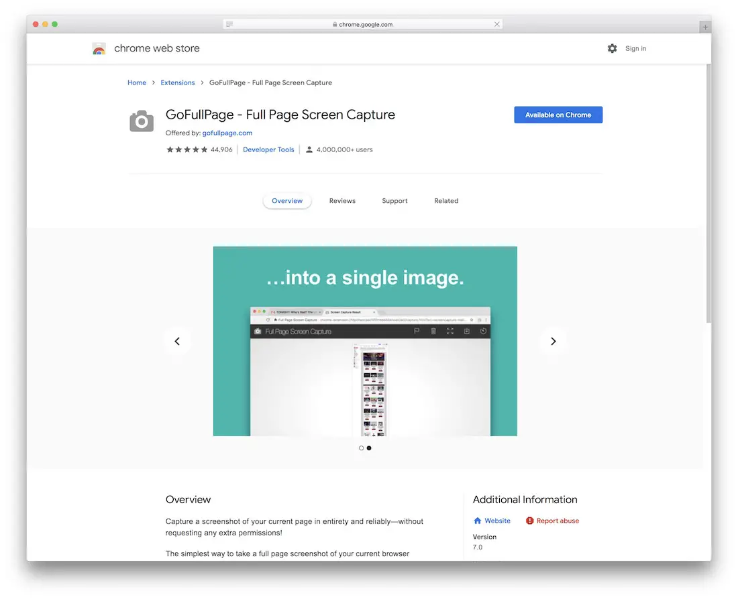Click the Website home icon
Image resolution: width=738 pixels, height=599 pixels.
477,521
